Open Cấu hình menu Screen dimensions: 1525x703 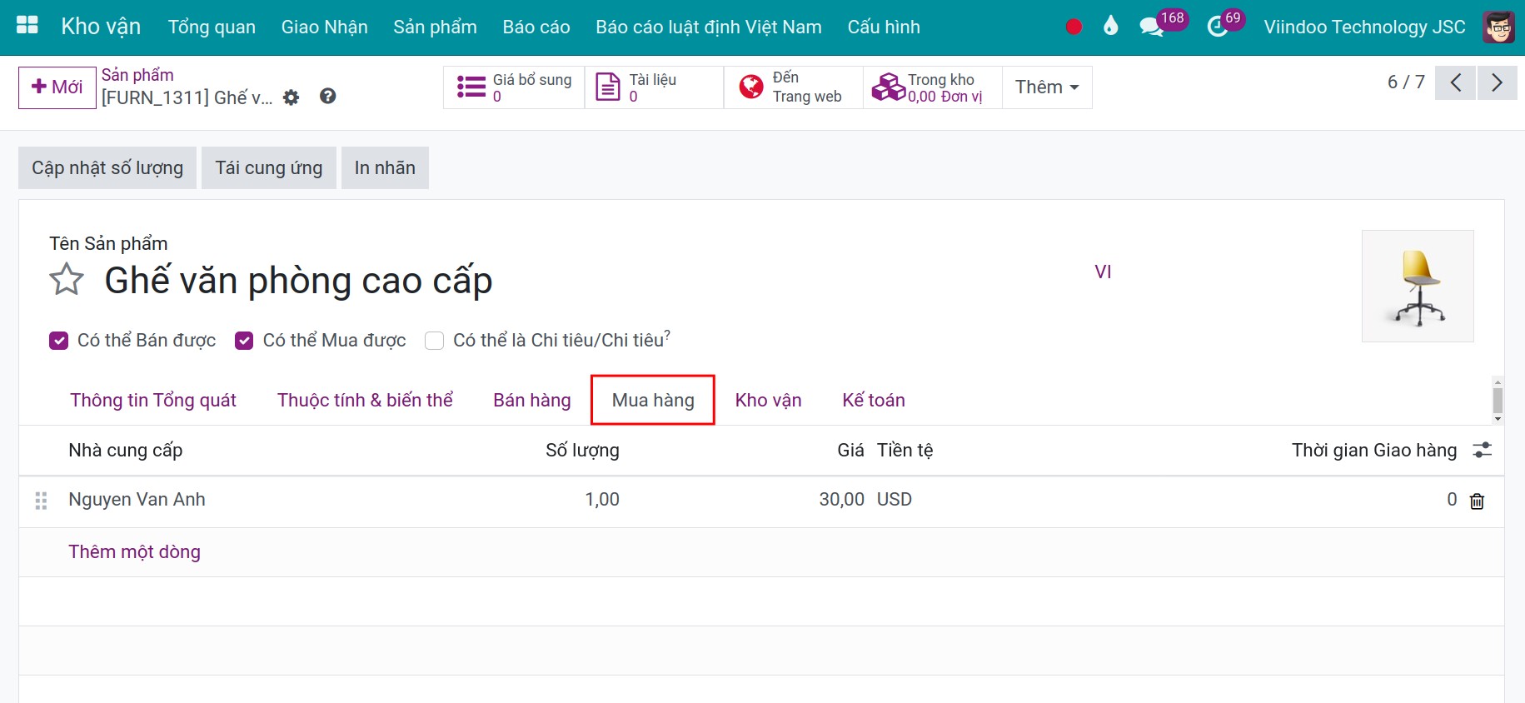point(884,27)
